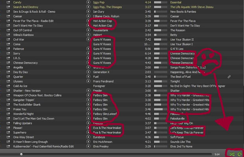The width and height of the screenshot is (244, 157).
Task: Click artist Iggy Pop, The Stooges
Action: (x=107, y=7)
